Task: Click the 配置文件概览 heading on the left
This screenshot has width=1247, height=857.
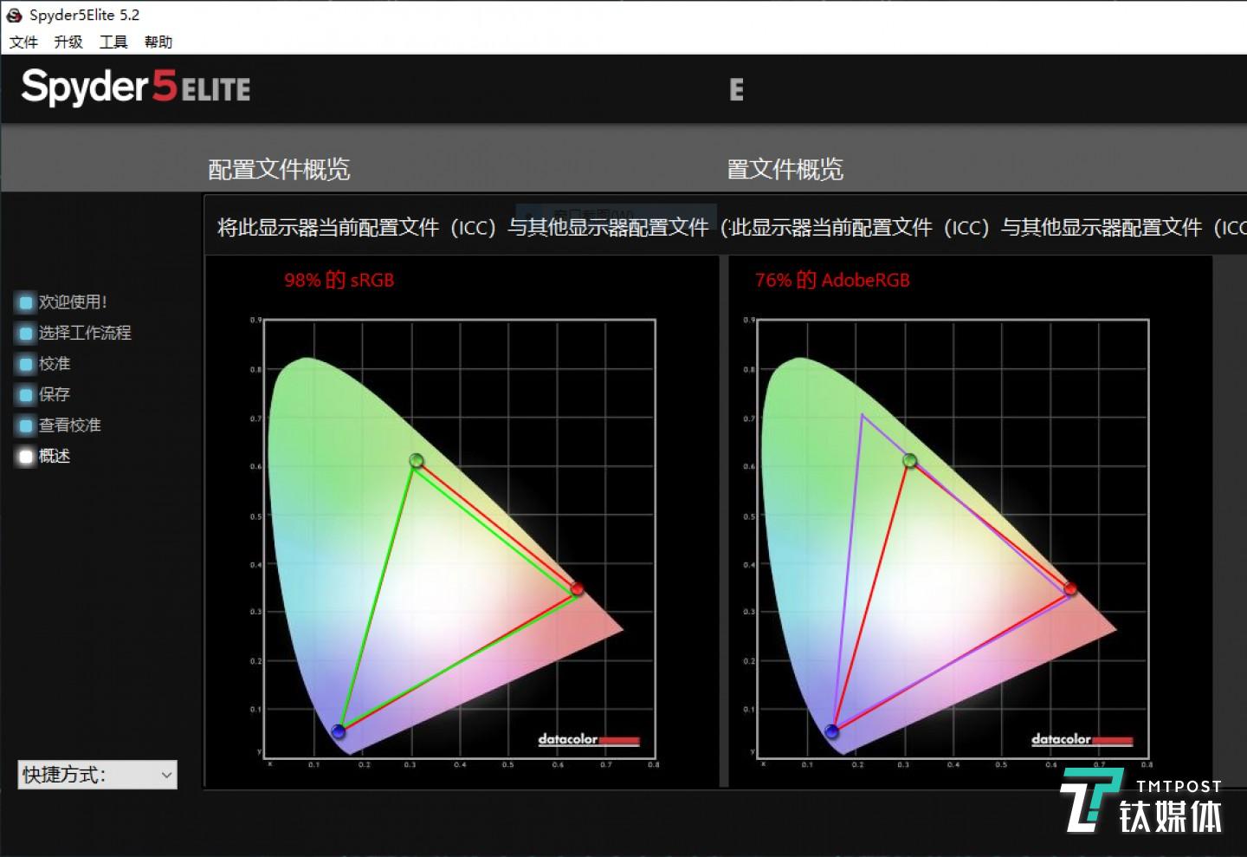Action: click(279, 169)
